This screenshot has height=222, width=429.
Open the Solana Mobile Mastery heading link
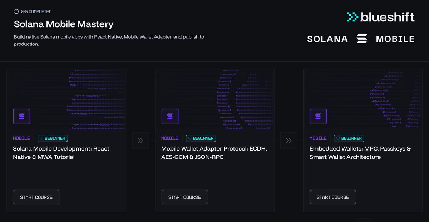click(x=63, y=24)
